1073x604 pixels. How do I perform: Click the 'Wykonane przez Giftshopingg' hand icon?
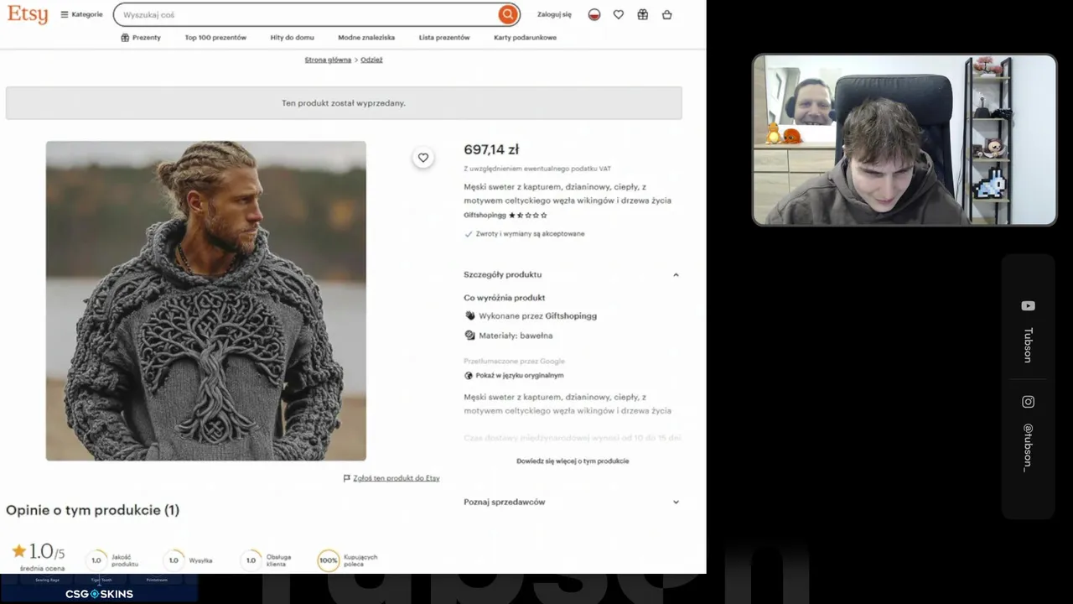[469, 316]
